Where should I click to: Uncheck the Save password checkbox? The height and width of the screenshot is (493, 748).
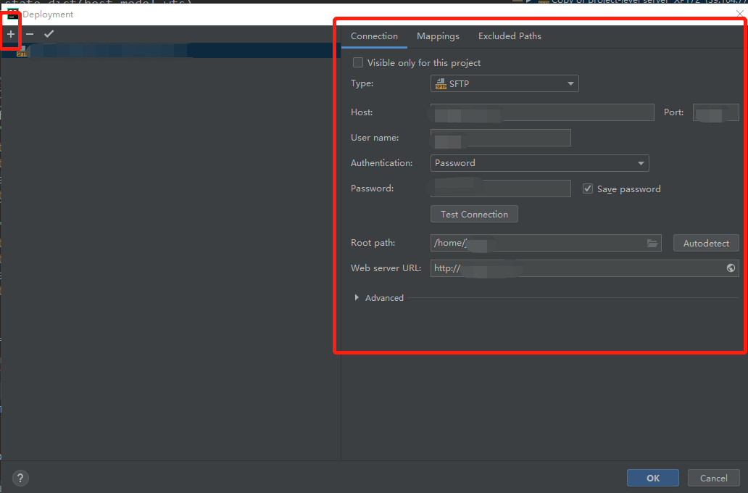point(588,188)
